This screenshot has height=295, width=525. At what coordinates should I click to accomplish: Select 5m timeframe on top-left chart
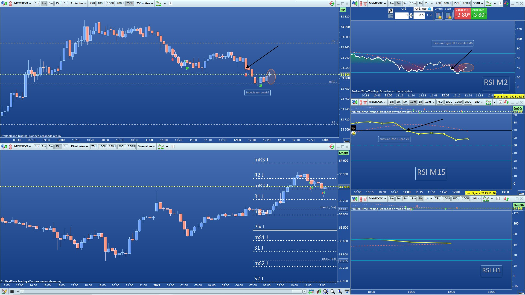(51, 3)
